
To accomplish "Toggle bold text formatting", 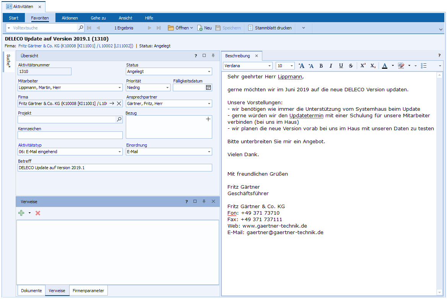I will click(321, 66).
